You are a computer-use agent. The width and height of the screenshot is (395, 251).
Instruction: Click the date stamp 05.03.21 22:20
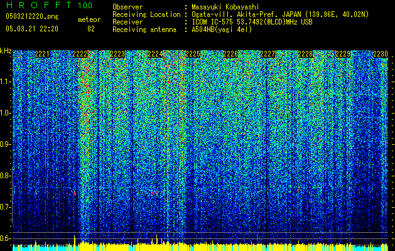(x=32, y=29)
